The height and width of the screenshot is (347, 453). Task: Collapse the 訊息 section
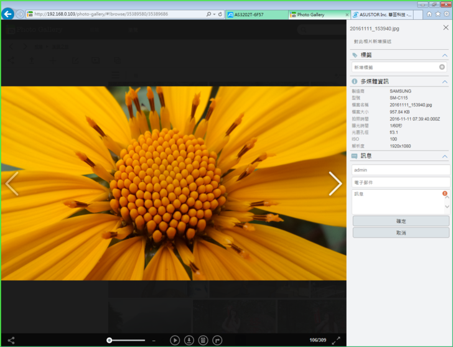click(444, 156)
